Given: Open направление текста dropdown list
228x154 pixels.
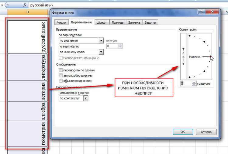Looking at the screenshot, I should 86,98.
